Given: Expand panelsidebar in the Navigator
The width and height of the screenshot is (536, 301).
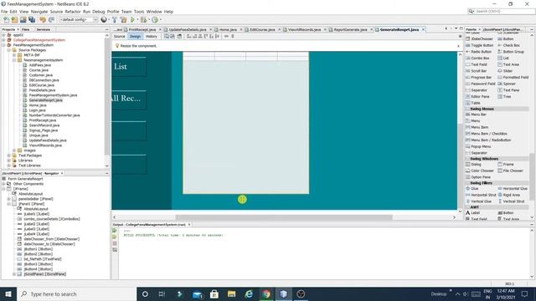Looking at the screenshot, I should click(9, 199).
